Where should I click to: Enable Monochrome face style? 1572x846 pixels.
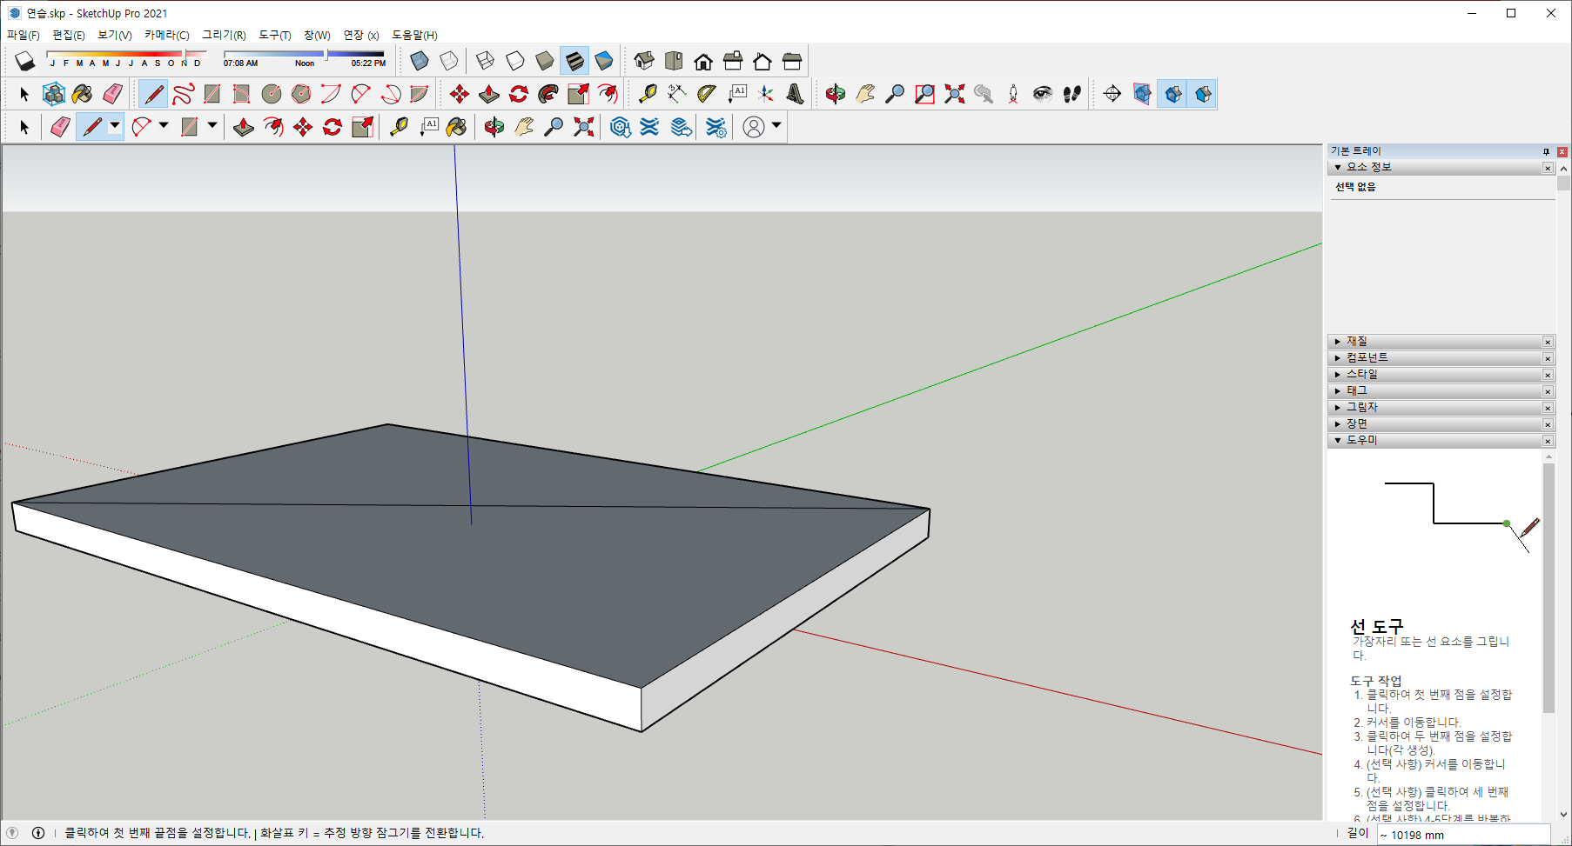604,61
